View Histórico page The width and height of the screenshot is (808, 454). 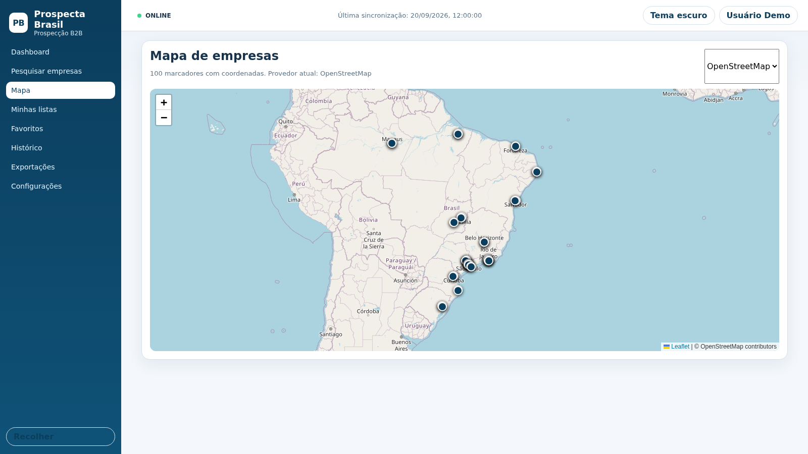61,148
